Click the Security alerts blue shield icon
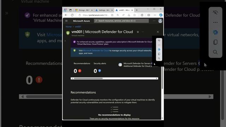This screenshot has width=226, height=127. 100,71
